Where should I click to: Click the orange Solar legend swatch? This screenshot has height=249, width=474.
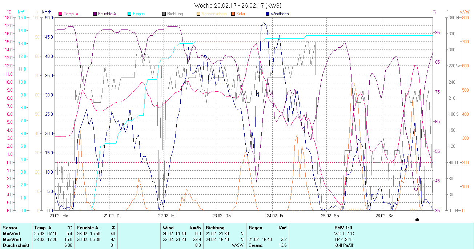233,14
